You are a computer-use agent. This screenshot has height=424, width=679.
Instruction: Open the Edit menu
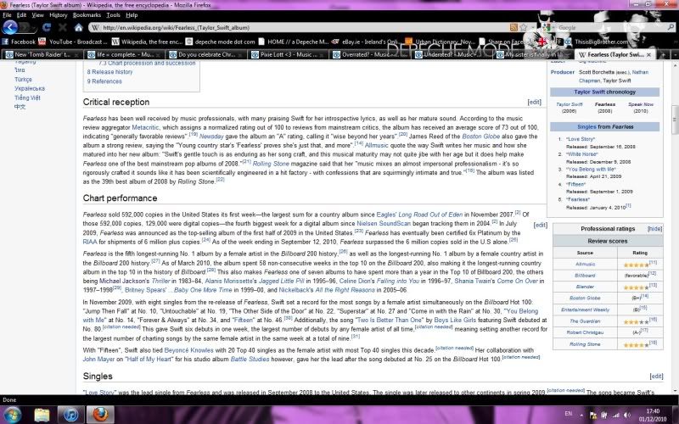22,14
